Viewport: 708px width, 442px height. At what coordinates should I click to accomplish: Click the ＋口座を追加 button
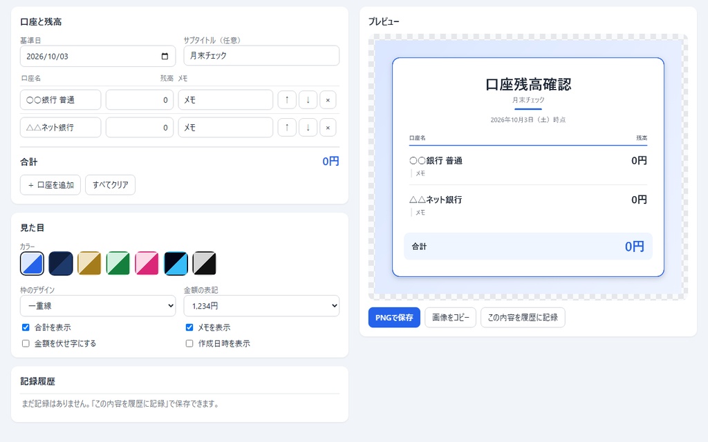(50, 185)
